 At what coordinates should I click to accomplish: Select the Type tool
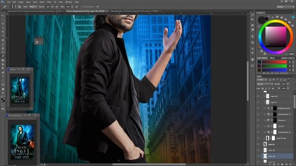3,77
